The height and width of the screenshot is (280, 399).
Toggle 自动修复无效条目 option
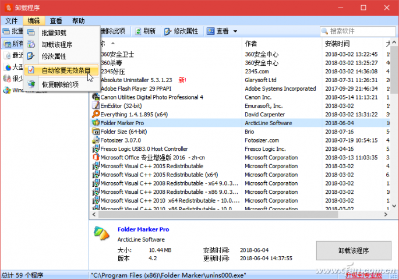(62, 70)
